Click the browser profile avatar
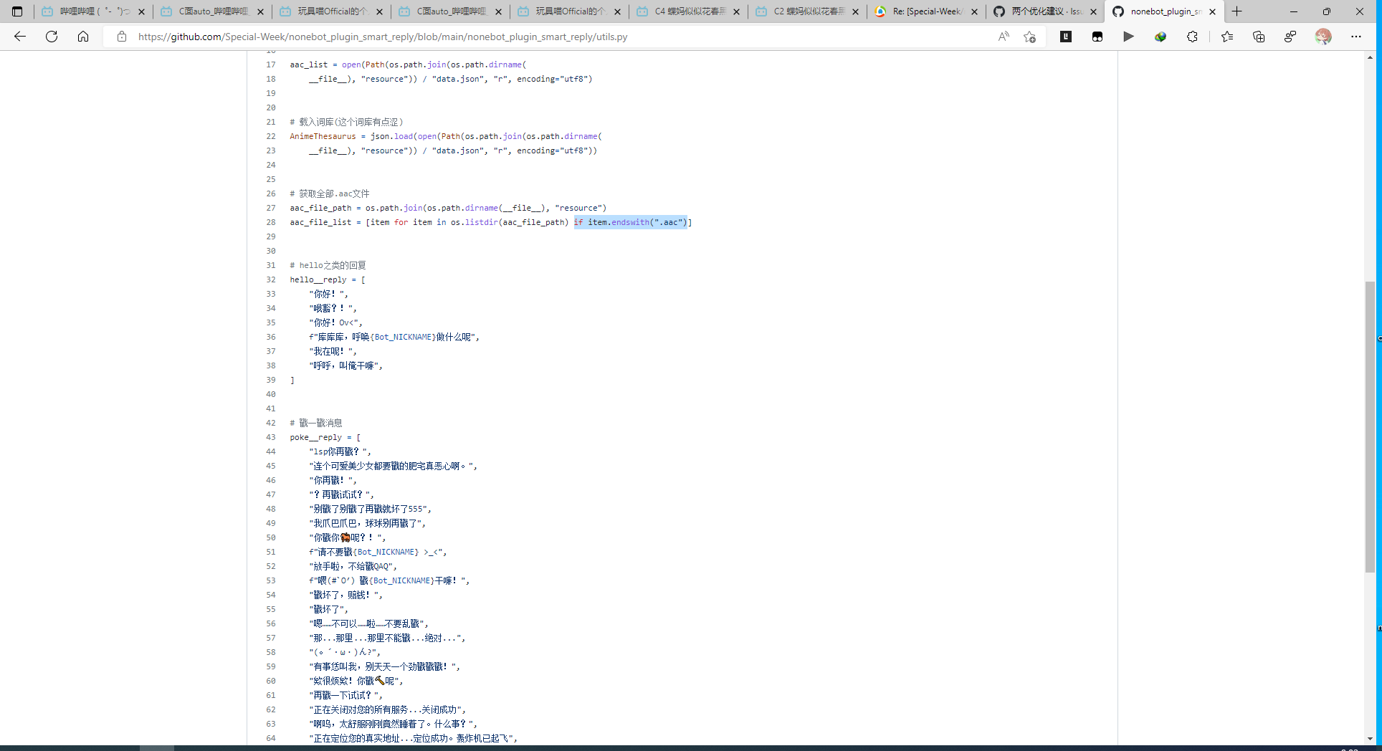 point(1323,37)
